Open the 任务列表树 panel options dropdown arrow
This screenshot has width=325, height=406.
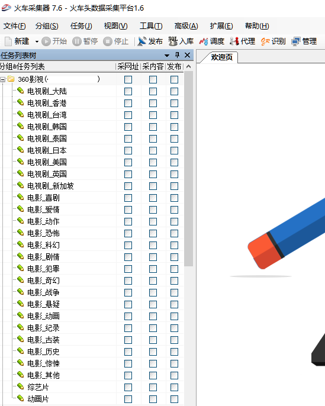(167, 55)
